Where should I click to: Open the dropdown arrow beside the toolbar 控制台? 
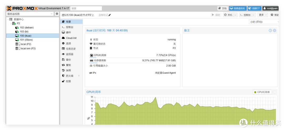click(254, 15)
